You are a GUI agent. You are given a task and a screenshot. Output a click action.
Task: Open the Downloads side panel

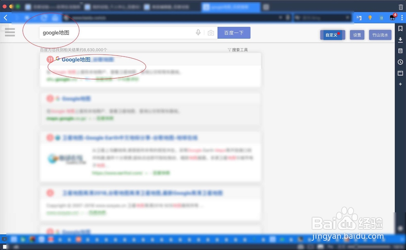[x=400, y=40]
